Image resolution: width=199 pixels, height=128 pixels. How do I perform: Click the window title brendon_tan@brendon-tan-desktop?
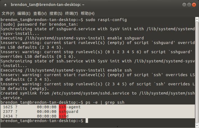click(x=47, y=5)
